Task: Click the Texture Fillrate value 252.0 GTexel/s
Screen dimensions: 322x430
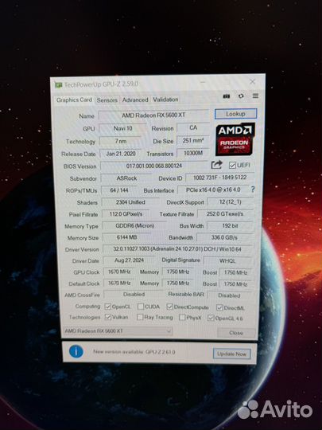Action: (x=225, y=213)
